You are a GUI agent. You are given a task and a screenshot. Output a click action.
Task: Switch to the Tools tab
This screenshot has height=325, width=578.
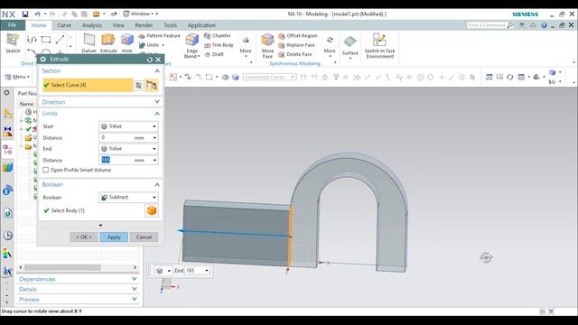tap(170, 25)
